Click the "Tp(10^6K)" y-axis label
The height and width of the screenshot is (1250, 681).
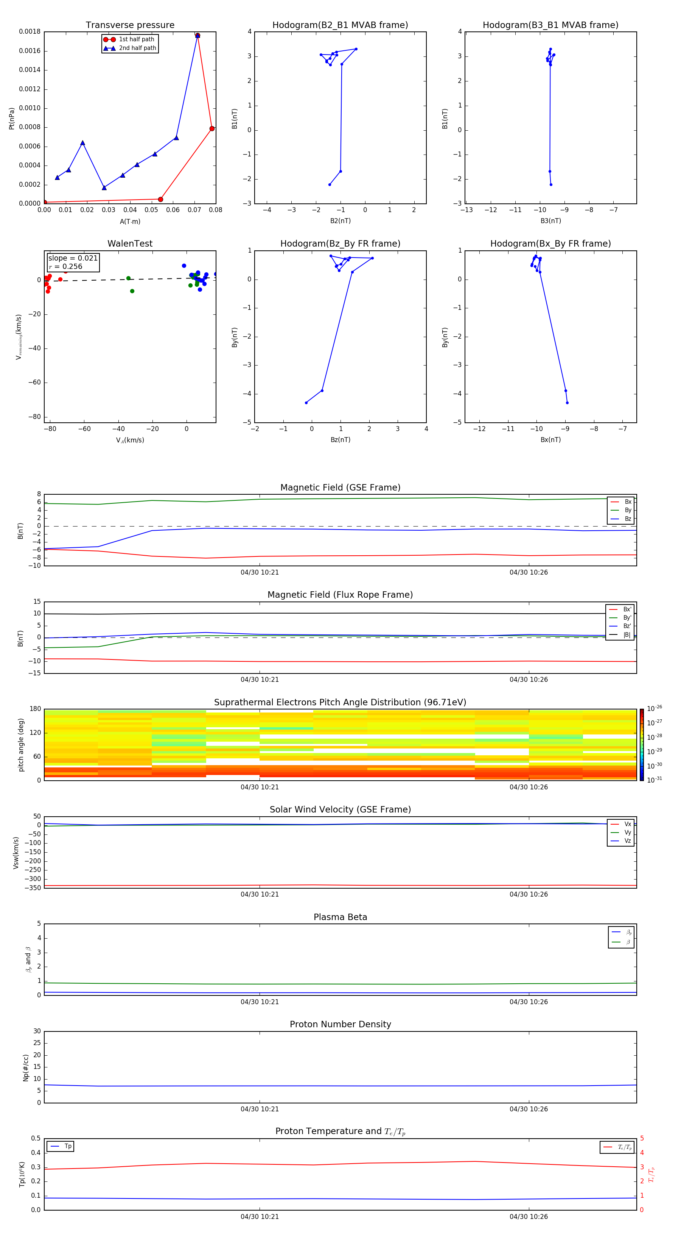[22, 1174]
